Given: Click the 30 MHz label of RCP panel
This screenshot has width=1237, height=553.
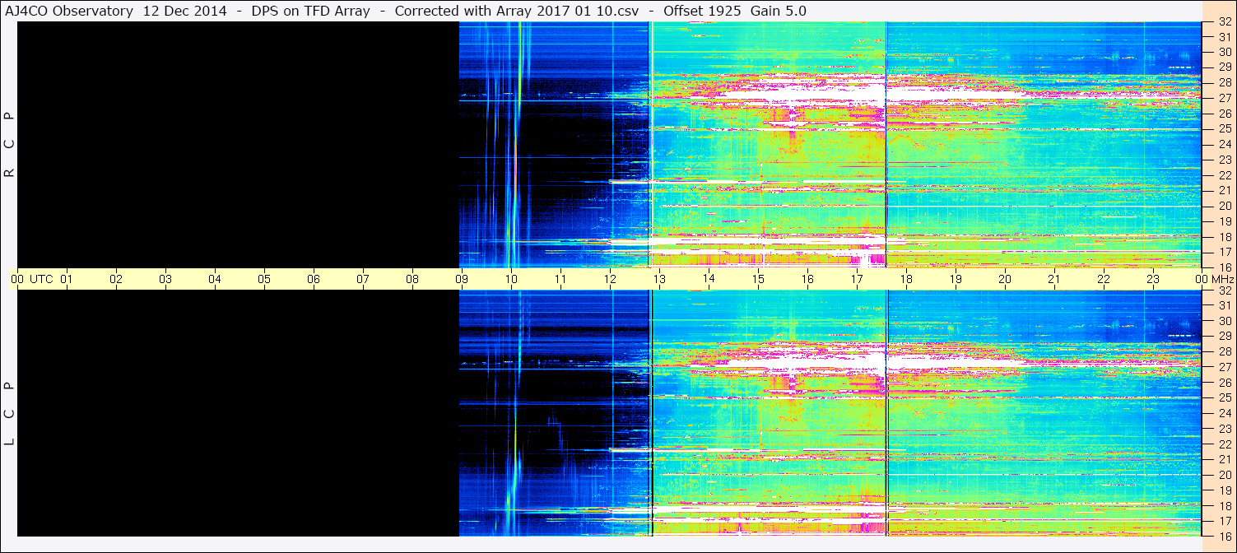Looking at the screenshot, I should coord(1224,52).
